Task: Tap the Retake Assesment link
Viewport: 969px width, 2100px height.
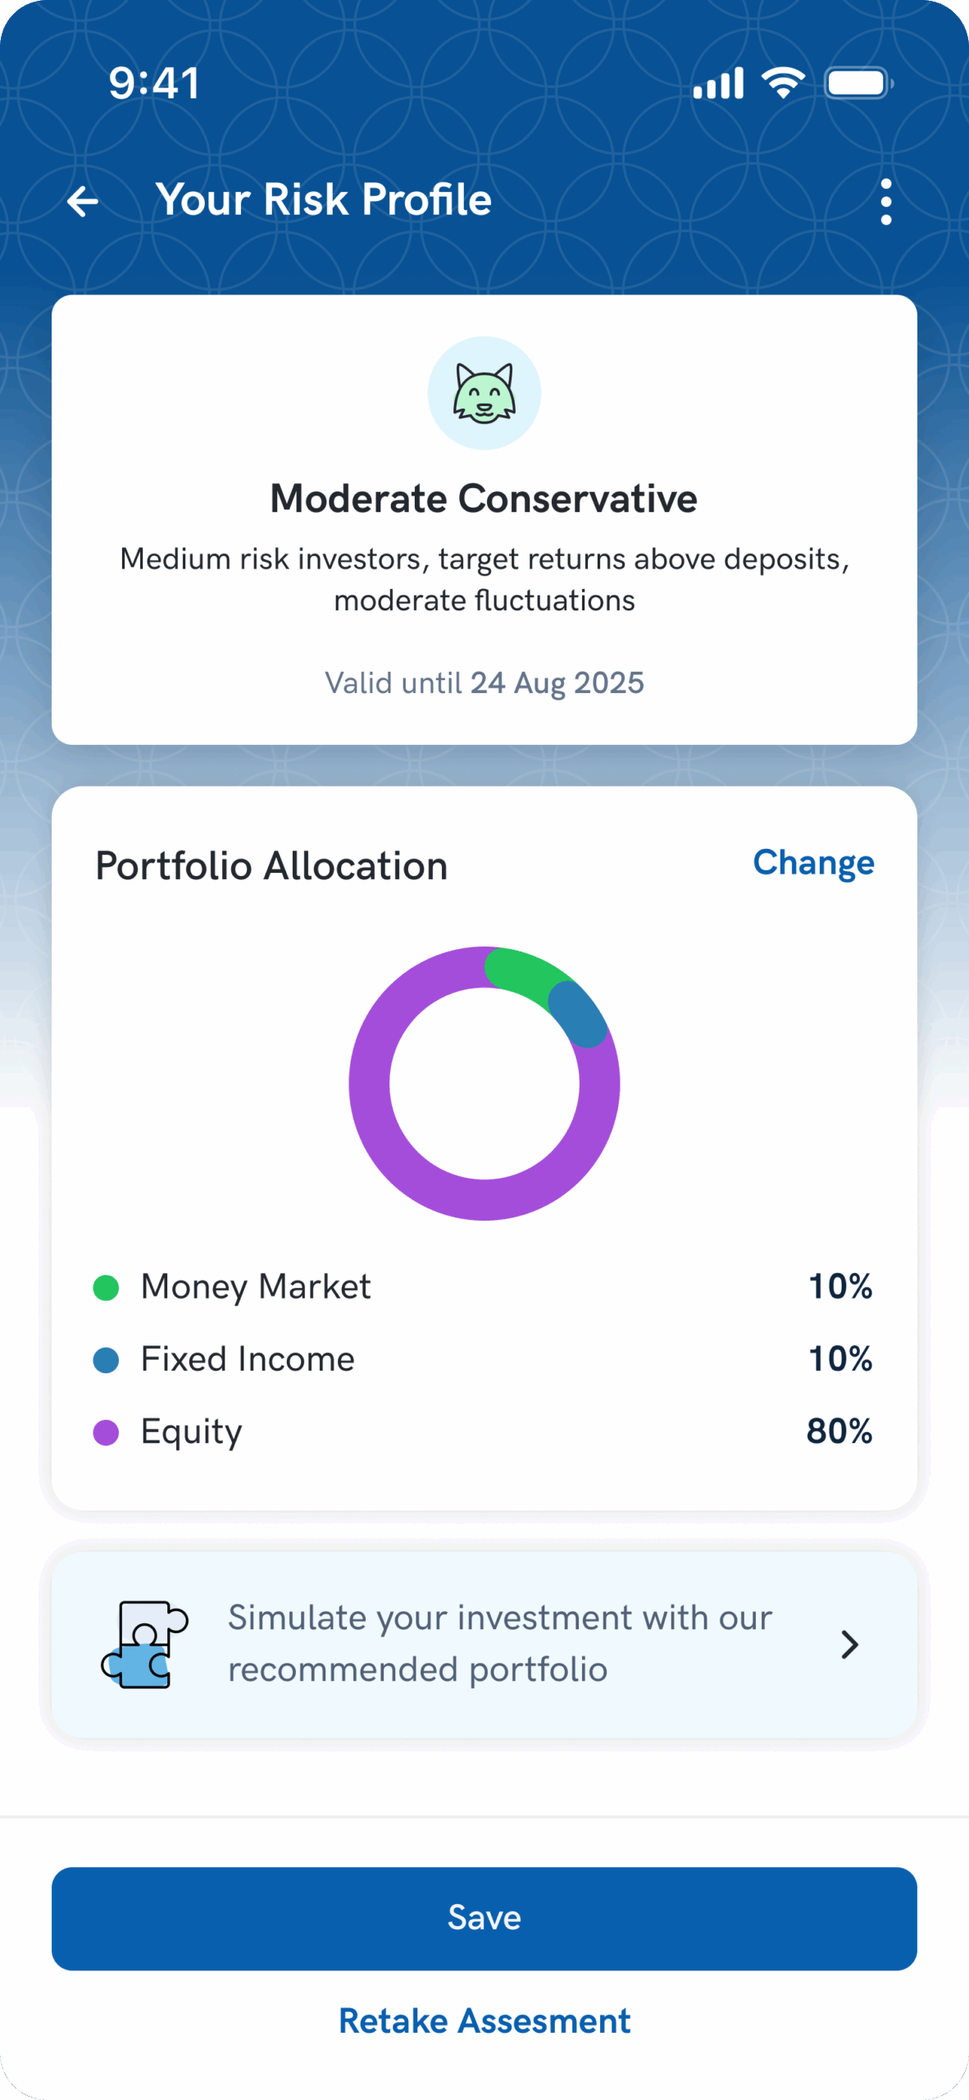Action: 484,2020
